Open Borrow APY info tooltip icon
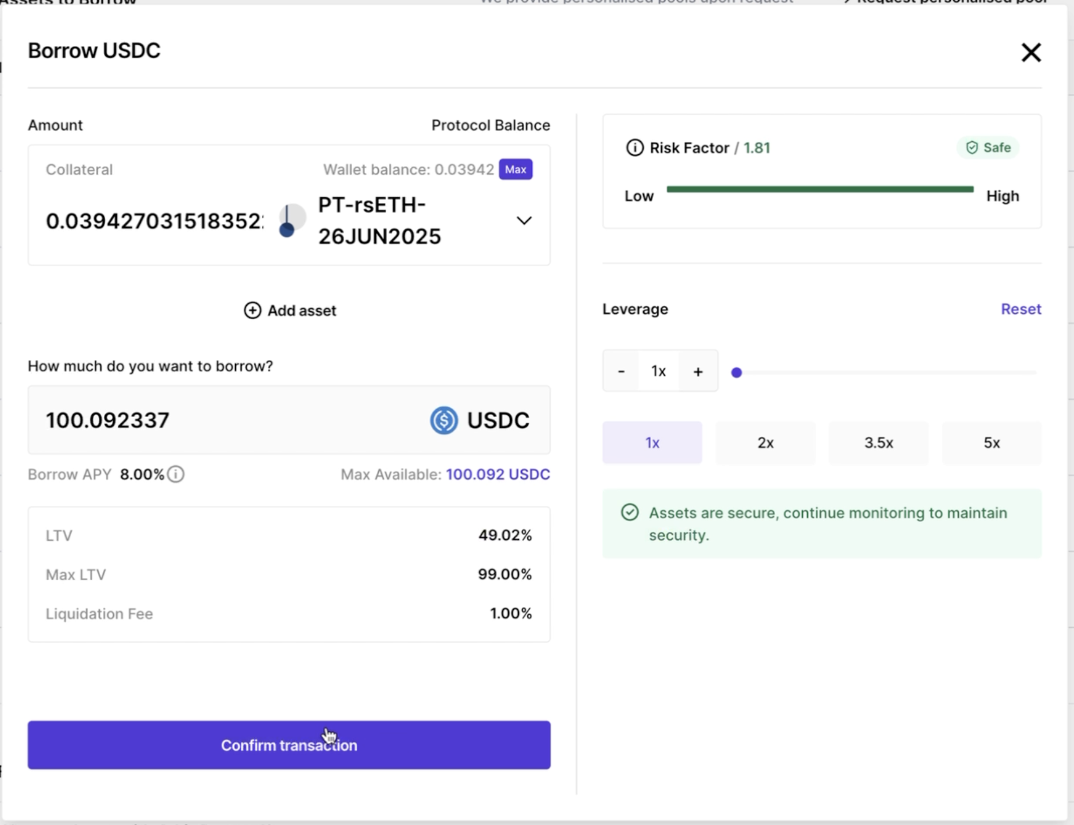The height and width of the screenshot is (825, 1074). (x=176, y=474)
